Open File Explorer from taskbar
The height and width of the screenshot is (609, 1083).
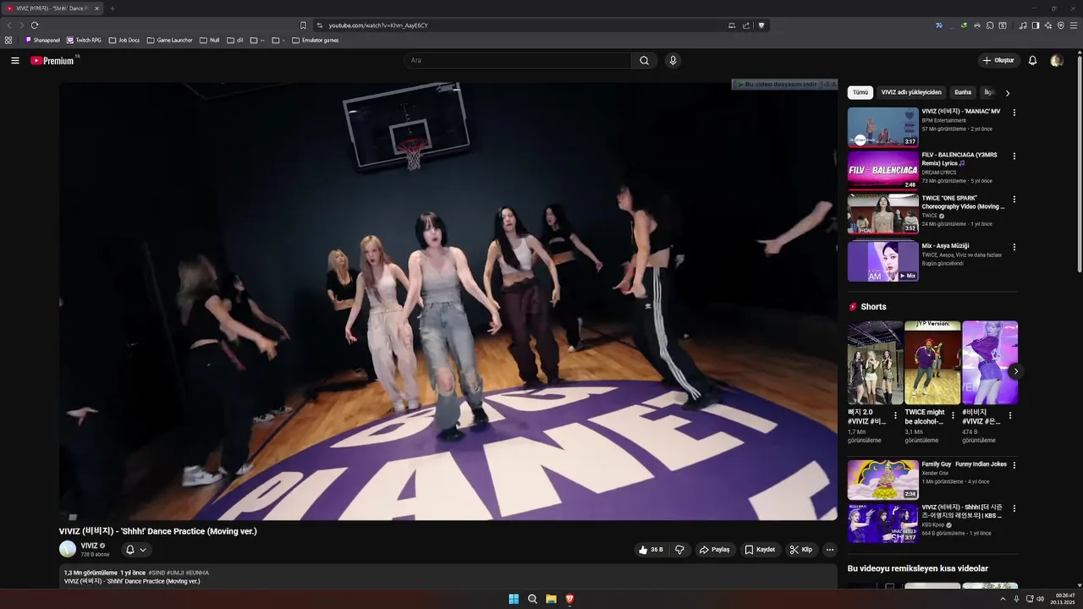pyautogui.click(x=551, y=599)
